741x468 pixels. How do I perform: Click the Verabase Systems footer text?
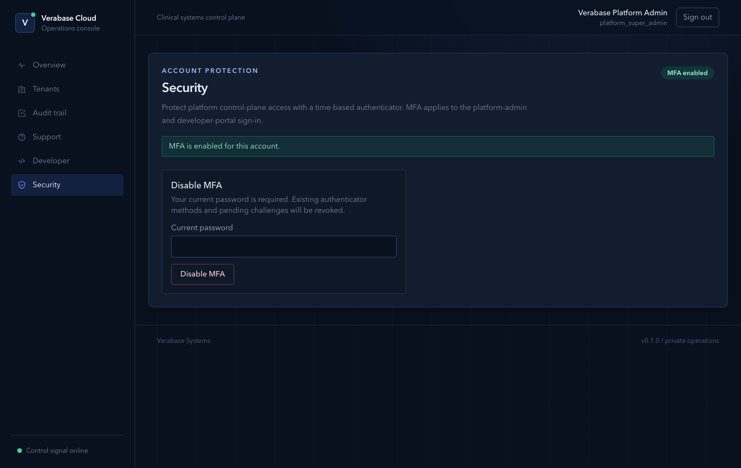coord(184,341)
